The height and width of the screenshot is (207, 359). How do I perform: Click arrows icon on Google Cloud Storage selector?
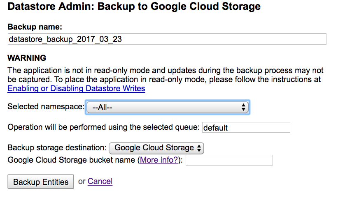[199, 148]
